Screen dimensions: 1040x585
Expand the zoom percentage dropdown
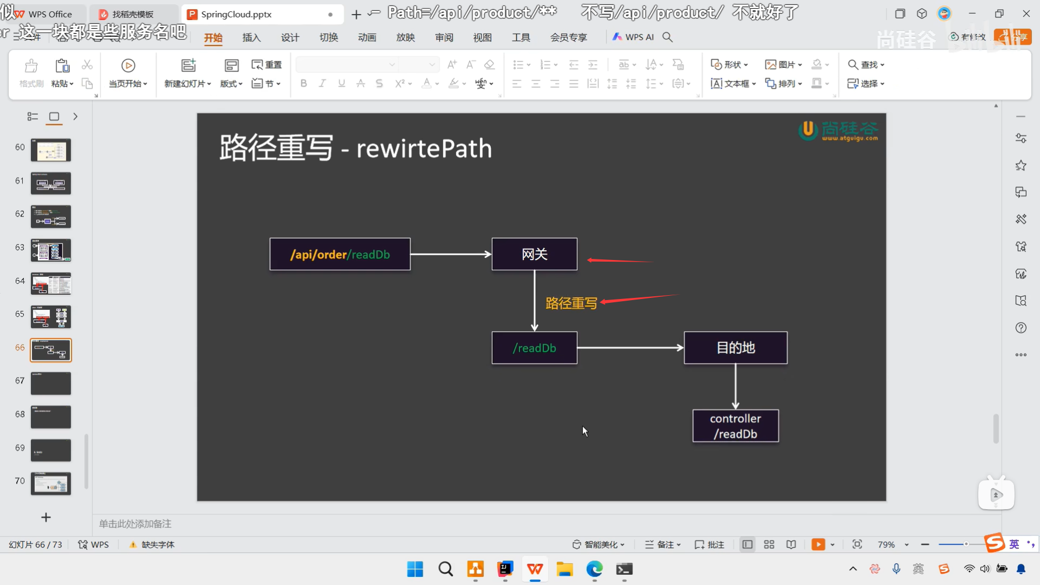pos(907,545)
